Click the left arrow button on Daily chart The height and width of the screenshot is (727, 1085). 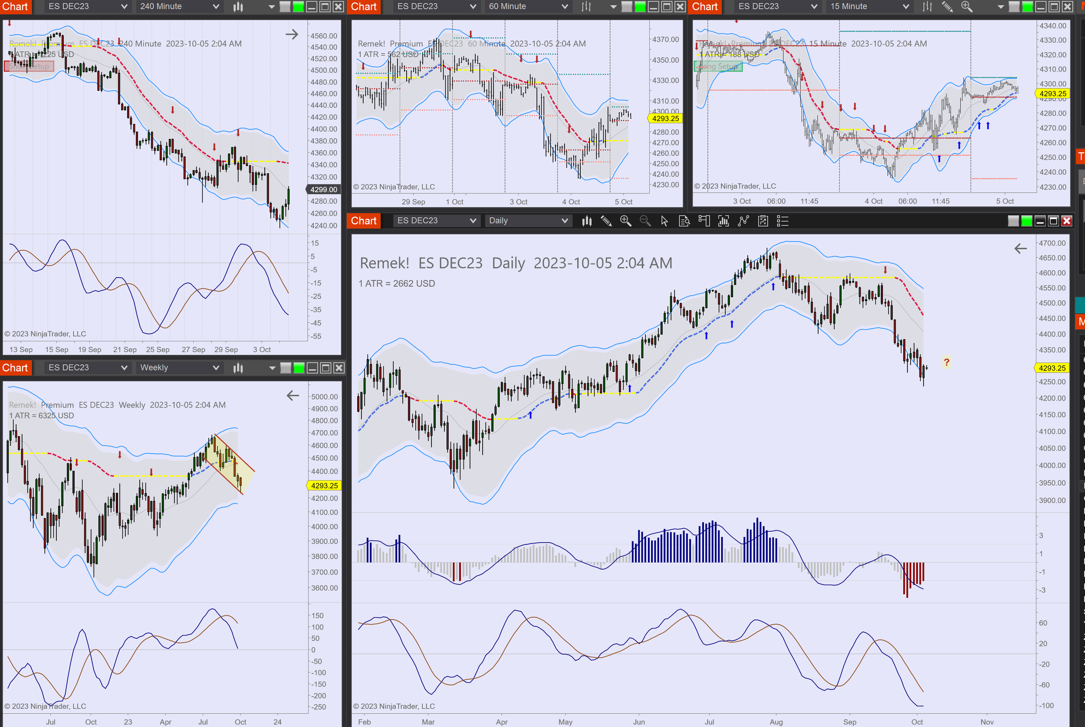coord(1020,249)
